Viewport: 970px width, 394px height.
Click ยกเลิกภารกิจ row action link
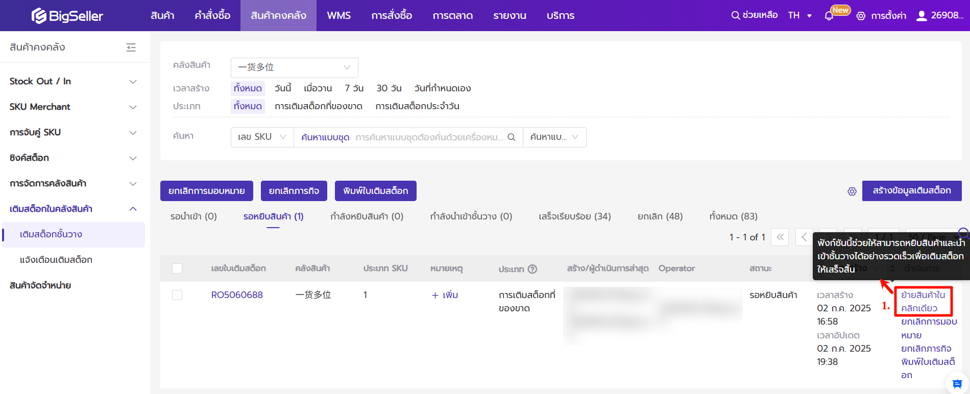pos(926,349)
